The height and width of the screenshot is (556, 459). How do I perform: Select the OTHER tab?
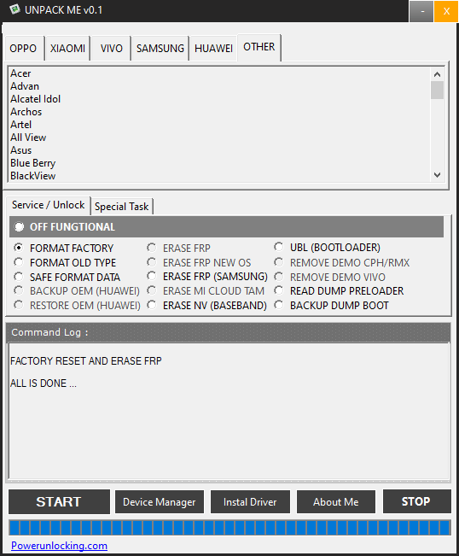(x=259, y=47)
